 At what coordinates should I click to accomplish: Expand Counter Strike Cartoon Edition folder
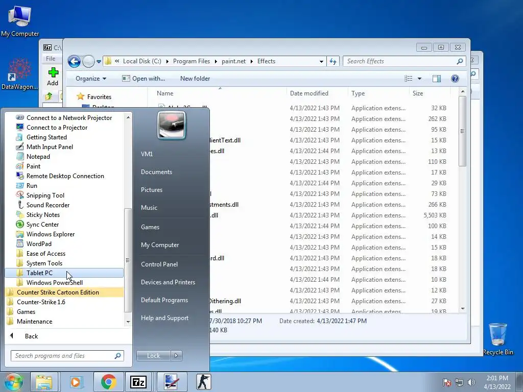pyautogui.click(x=64, y=292)
